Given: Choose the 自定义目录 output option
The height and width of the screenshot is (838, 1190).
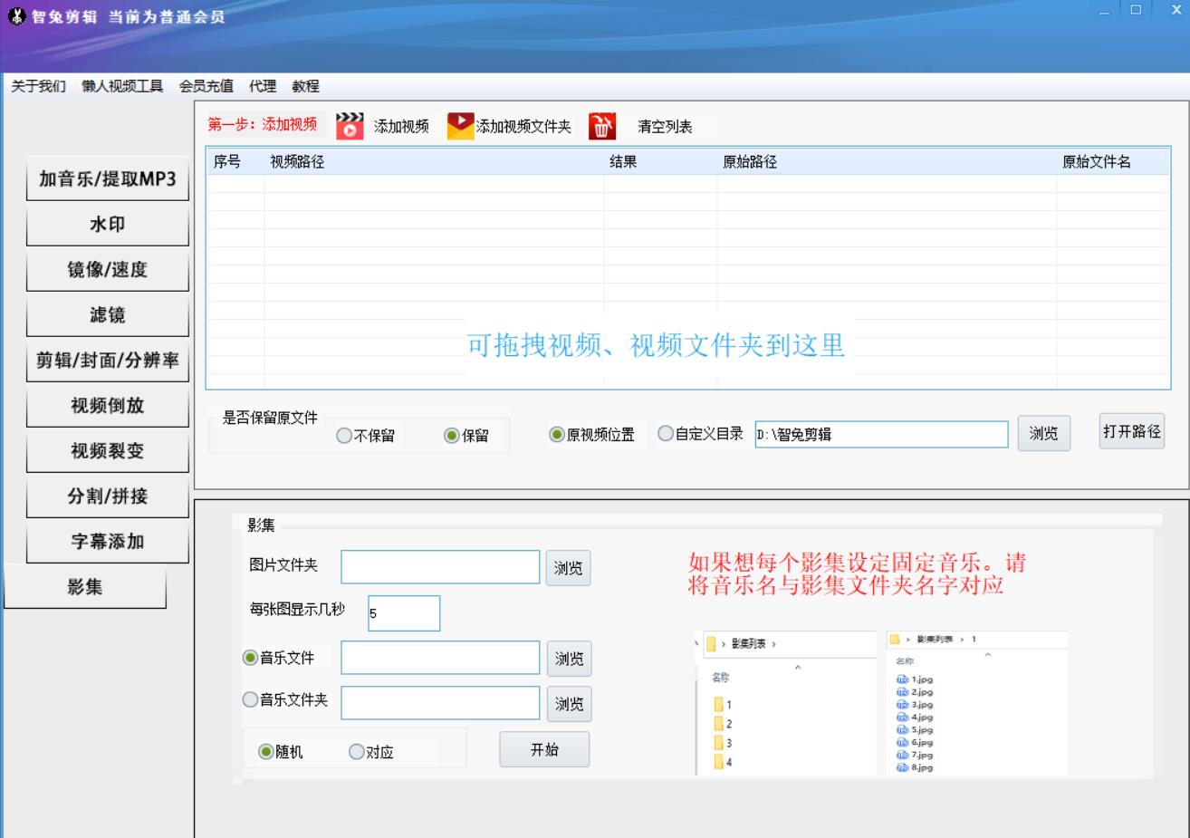Looking at the screenshot, I should tap(701, 434).
